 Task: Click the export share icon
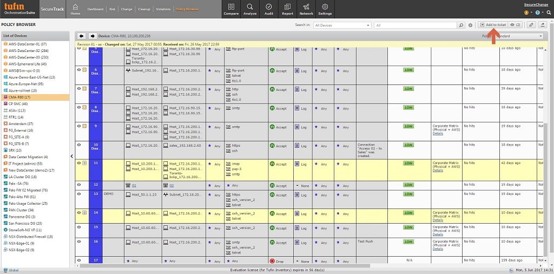point(542,25)
